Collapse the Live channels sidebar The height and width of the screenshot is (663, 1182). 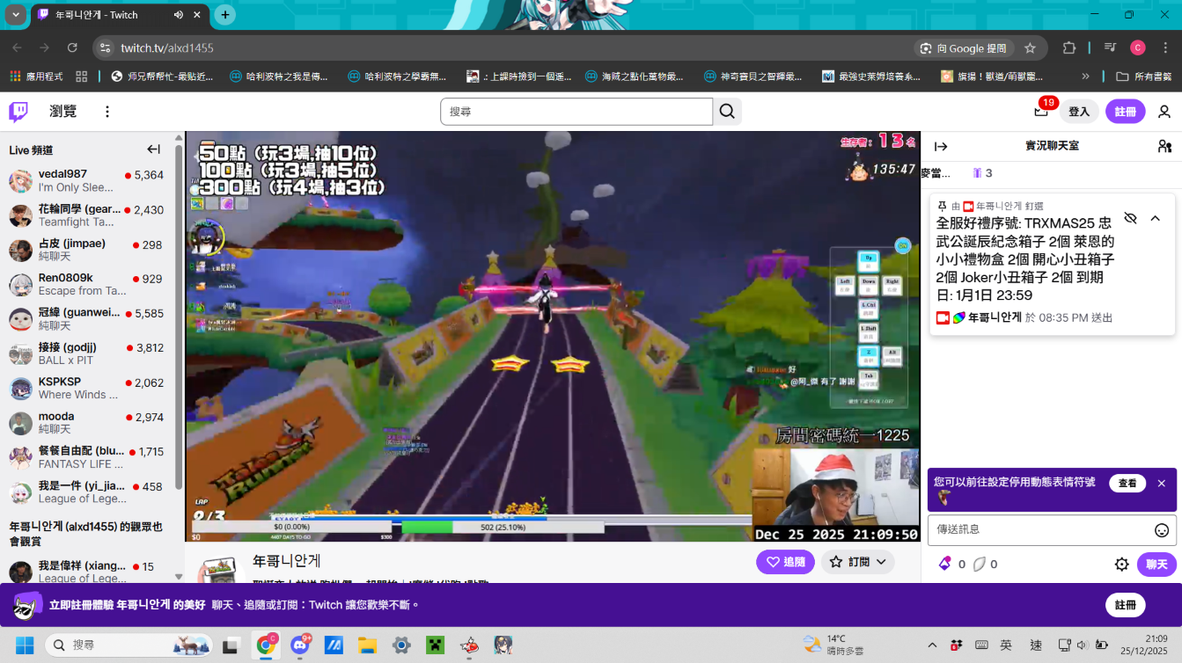pos(153,149)
